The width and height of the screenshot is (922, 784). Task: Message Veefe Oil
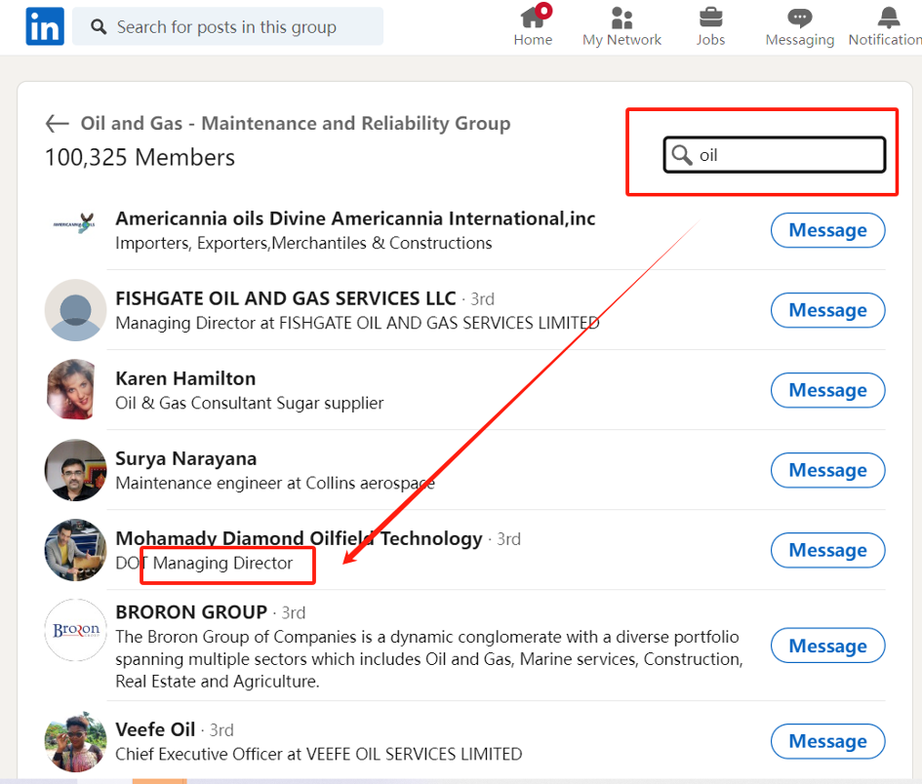[827, 741]
